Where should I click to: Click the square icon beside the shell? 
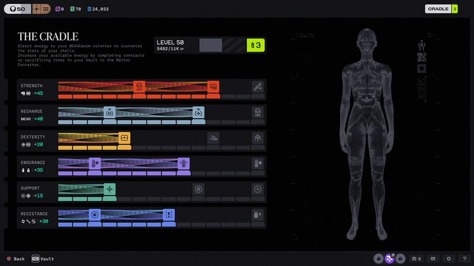coord(422,69)
